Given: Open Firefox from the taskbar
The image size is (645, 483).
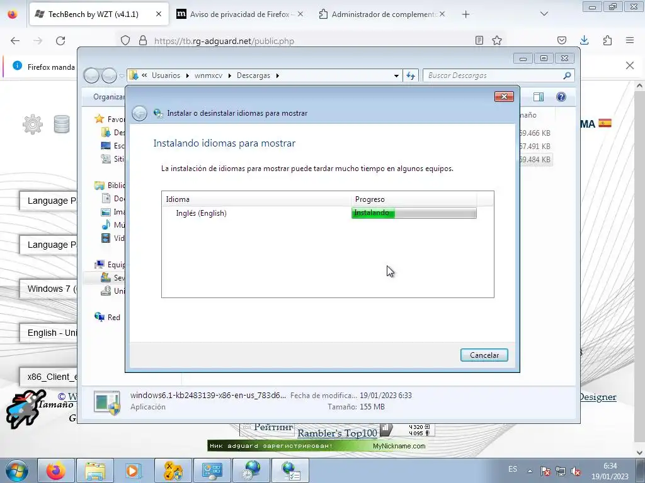Looking at the screenshot, I should pos(56,470).
